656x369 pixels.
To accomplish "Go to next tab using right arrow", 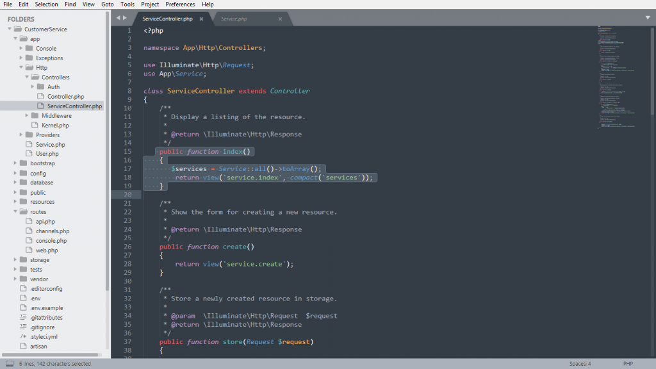I will point(124,18).
